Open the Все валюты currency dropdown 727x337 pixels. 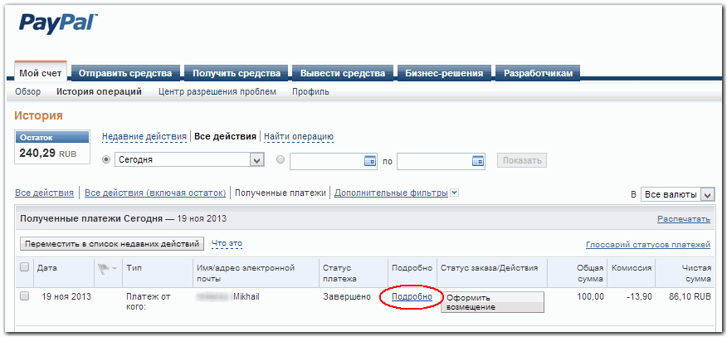(x=677, y=195)
